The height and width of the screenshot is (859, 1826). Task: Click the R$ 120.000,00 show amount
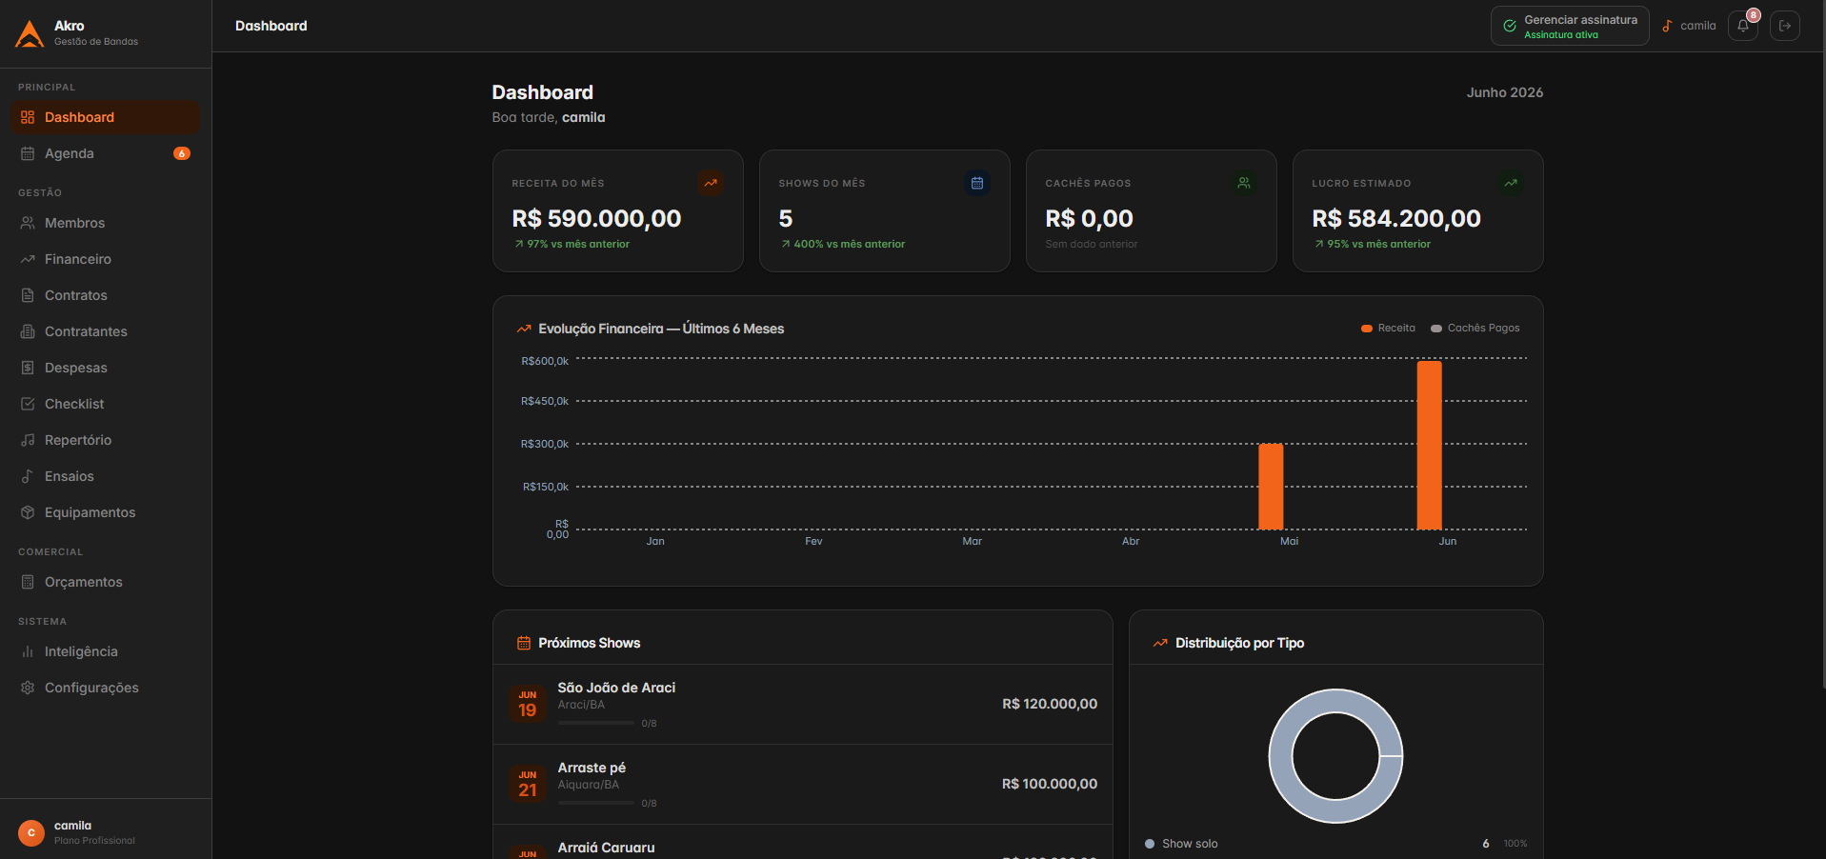coord(1050,704)
